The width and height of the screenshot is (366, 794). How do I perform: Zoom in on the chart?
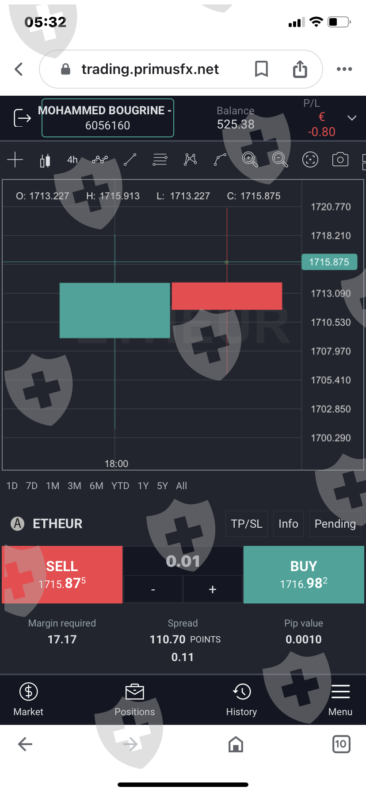click(x=250, y=160)
